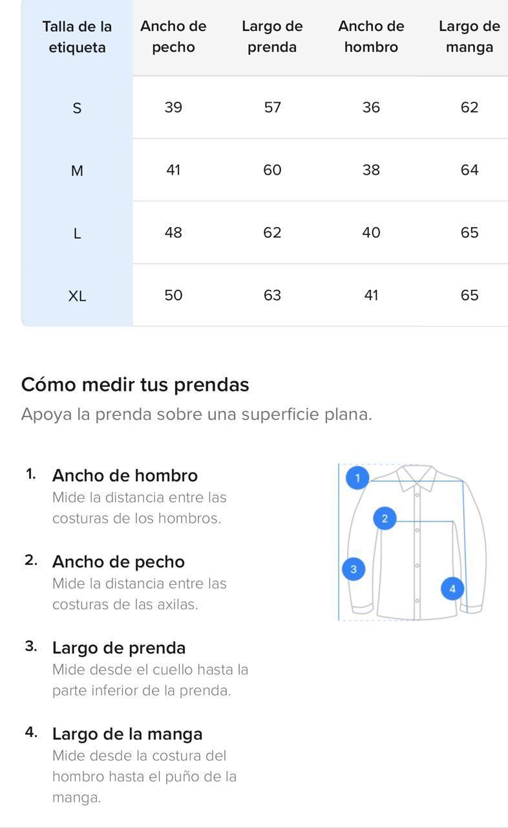This screenshot has width=508, height=828.
Task: Click the blue marker 3 on shirt diagram
Action: point(353,569)
